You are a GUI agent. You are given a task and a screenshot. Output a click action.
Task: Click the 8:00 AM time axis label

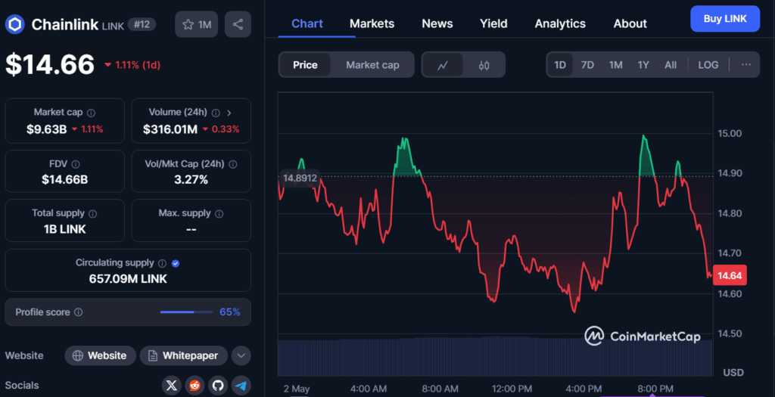click(x=440, y=389)
